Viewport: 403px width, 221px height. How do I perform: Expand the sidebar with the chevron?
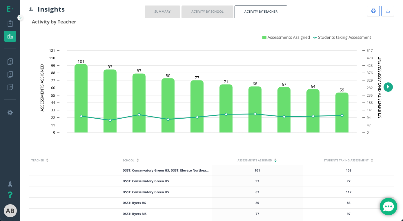point(20,18)
